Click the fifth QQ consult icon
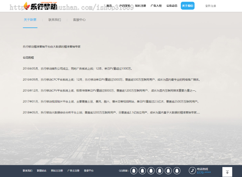This screenshot has width=242, height=177. coord(168,171)
